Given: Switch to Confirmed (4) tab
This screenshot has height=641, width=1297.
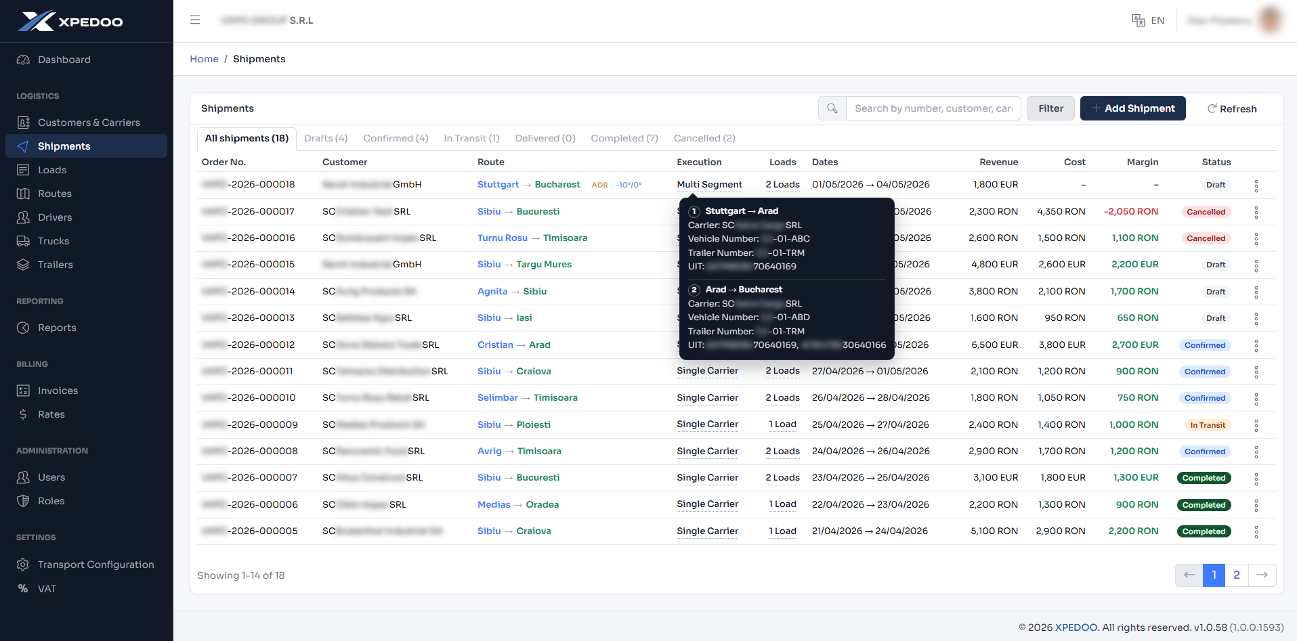Looking at the screenshot, I should [396, 138].
